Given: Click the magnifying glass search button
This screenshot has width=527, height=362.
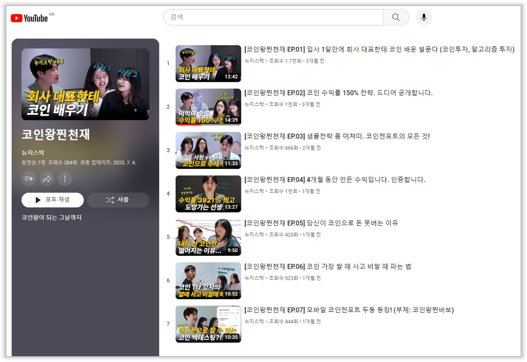Looking at the screenshot, I should point(396,18).
